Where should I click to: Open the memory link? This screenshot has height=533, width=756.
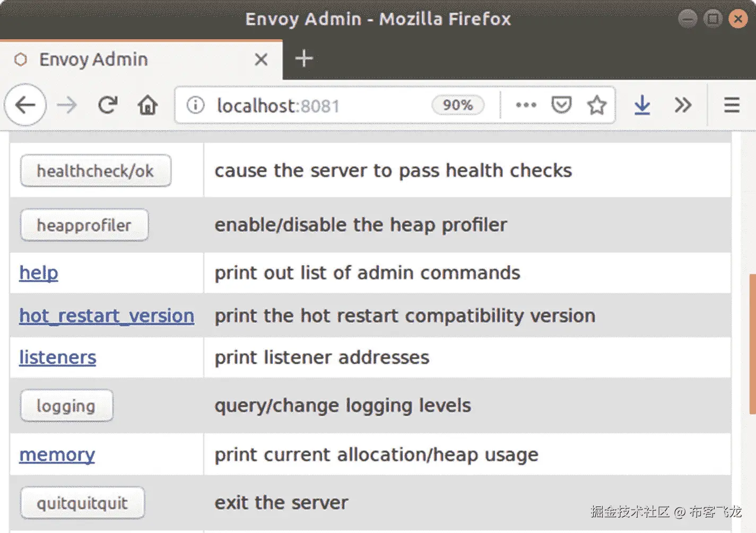click(x=57, y=455)
